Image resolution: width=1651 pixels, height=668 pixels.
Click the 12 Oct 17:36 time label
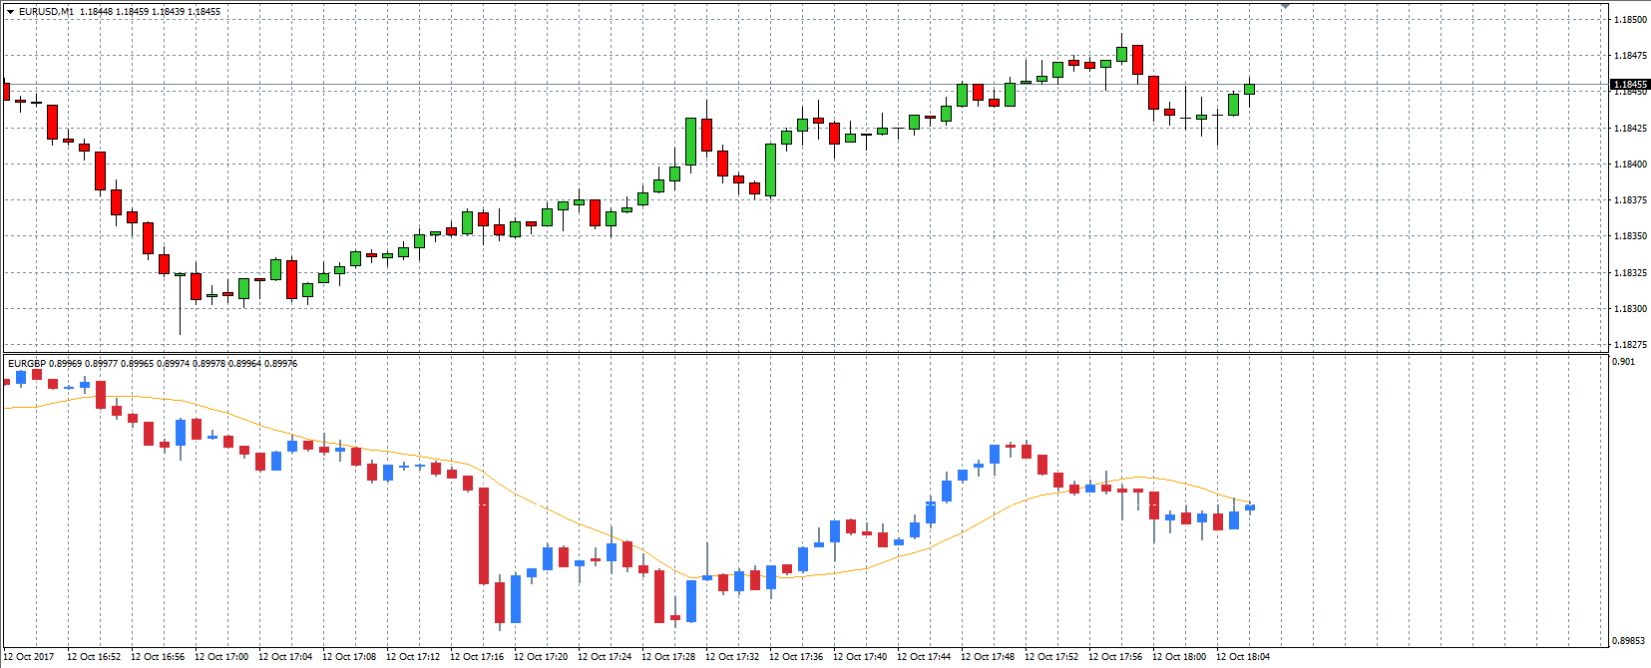pos(796,657)
